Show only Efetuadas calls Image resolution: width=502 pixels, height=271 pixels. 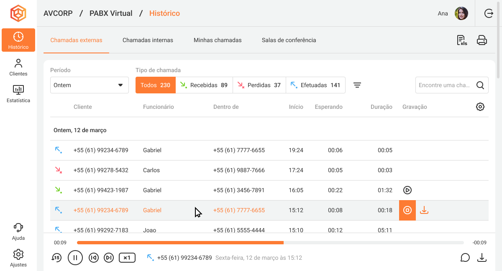pos(315,85)
